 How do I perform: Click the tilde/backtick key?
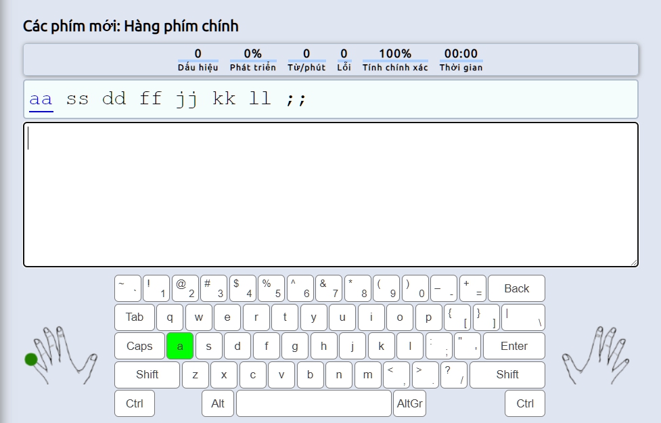click(128, 288)
